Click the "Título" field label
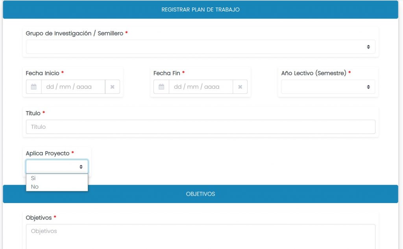 pyautogui.click(x=33, y=113)
